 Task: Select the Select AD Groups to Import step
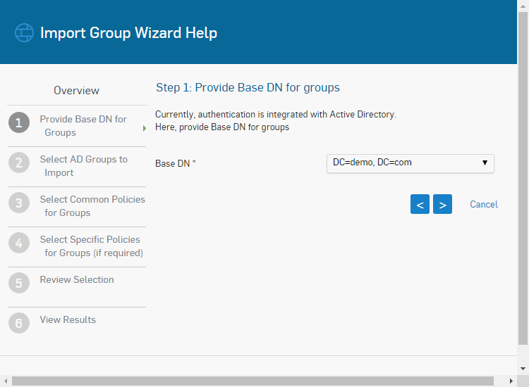[x=84, y=166]
